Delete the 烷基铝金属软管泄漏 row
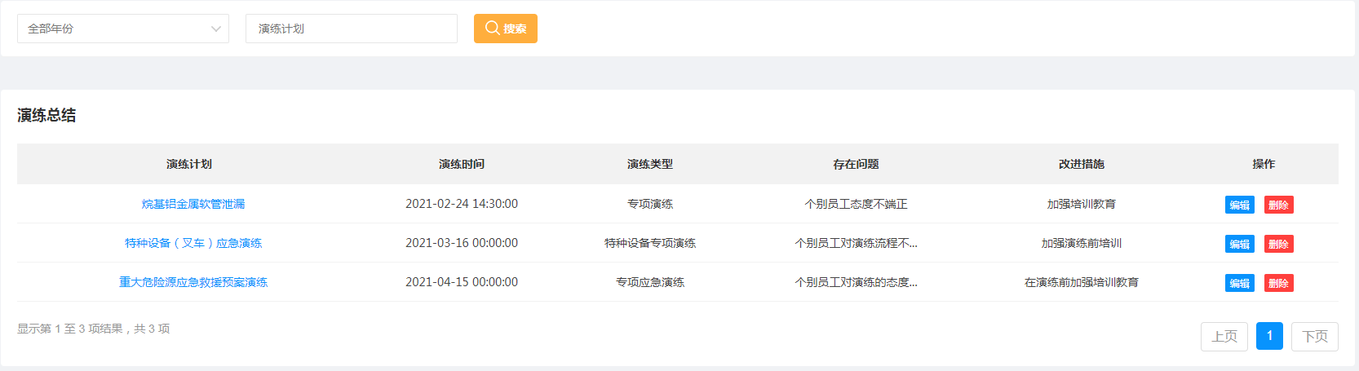 coord(1279,205)
